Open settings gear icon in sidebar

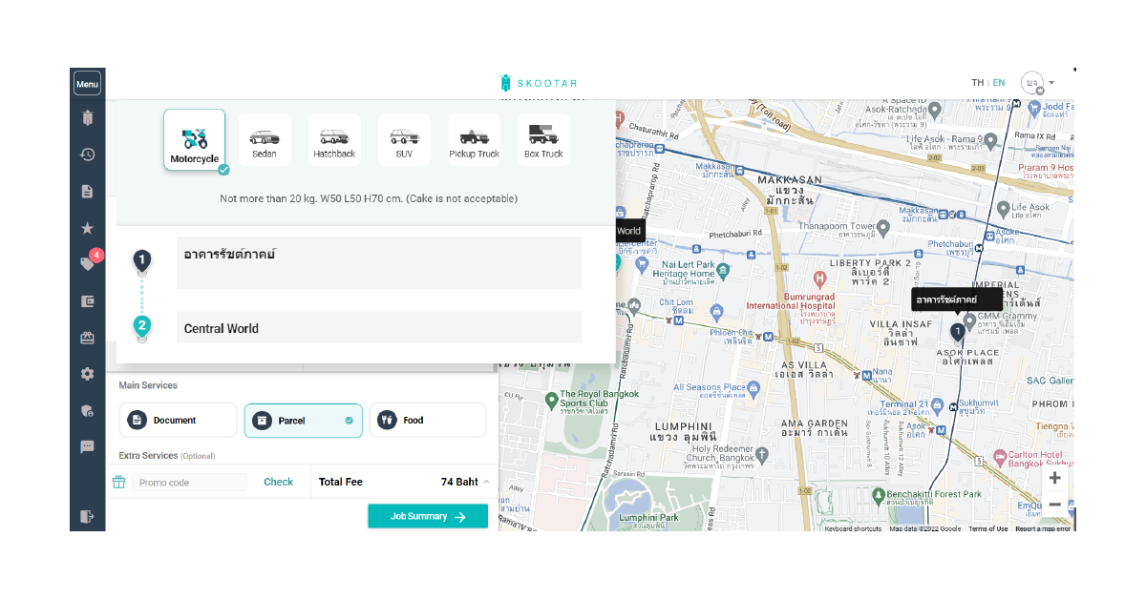pyautogui.click(x=87, y=374)
